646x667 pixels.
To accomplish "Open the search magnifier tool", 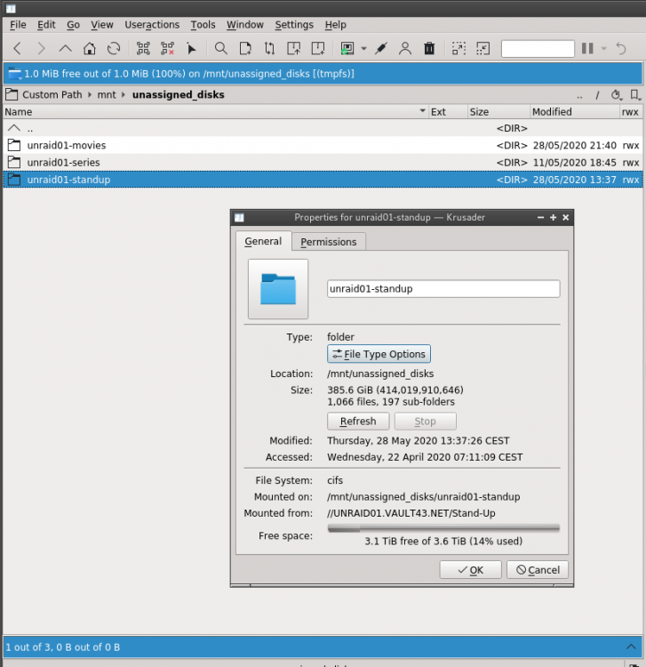I will click(x=221, y=49).
